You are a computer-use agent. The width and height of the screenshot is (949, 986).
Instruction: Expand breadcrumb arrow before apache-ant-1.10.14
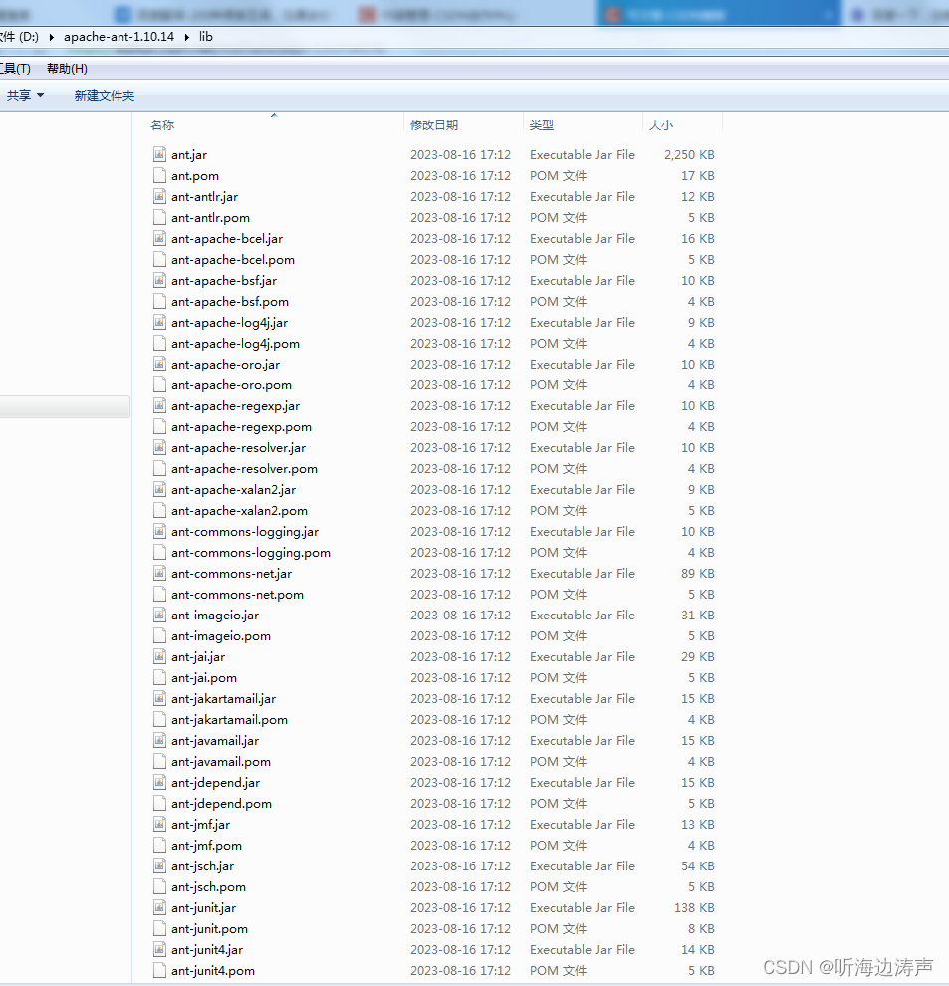52,37
